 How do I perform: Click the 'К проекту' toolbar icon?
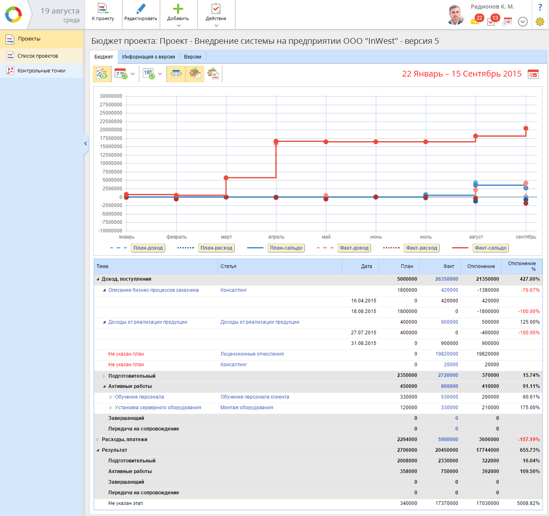[x=103, y=9]
